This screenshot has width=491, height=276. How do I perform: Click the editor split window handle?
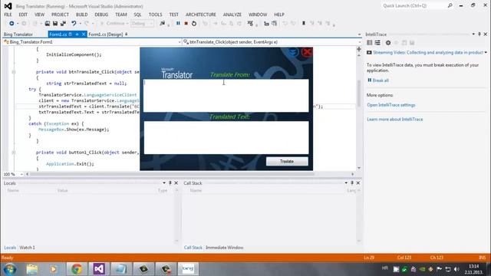tap(359, 49)
